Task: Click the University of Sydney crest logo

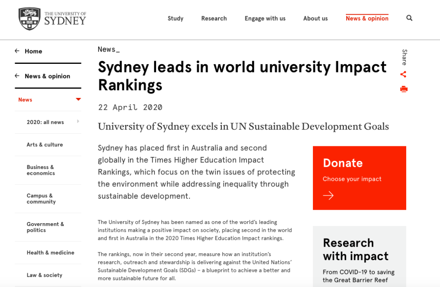Action: pyautogui.click(x=29, y=19)
